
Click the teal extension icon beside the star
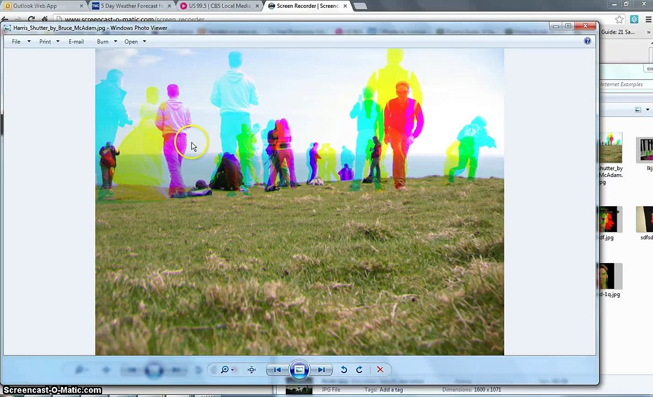tap(634, 19)
